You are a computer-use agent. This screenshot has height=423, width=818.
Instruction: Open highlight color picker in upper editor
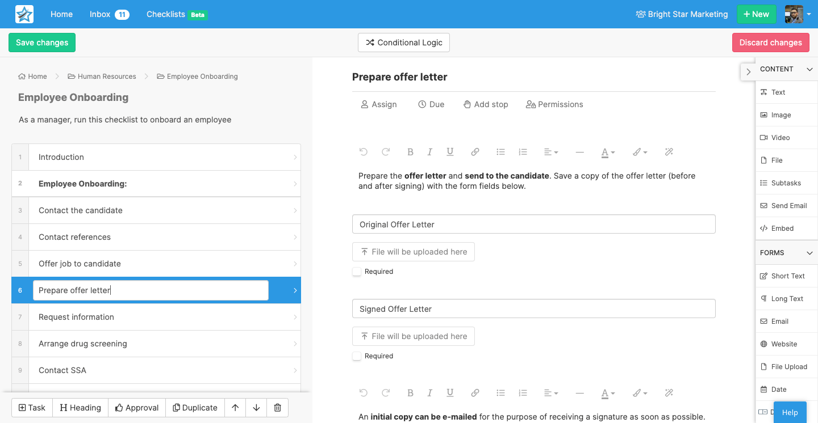tap(640, 152)
